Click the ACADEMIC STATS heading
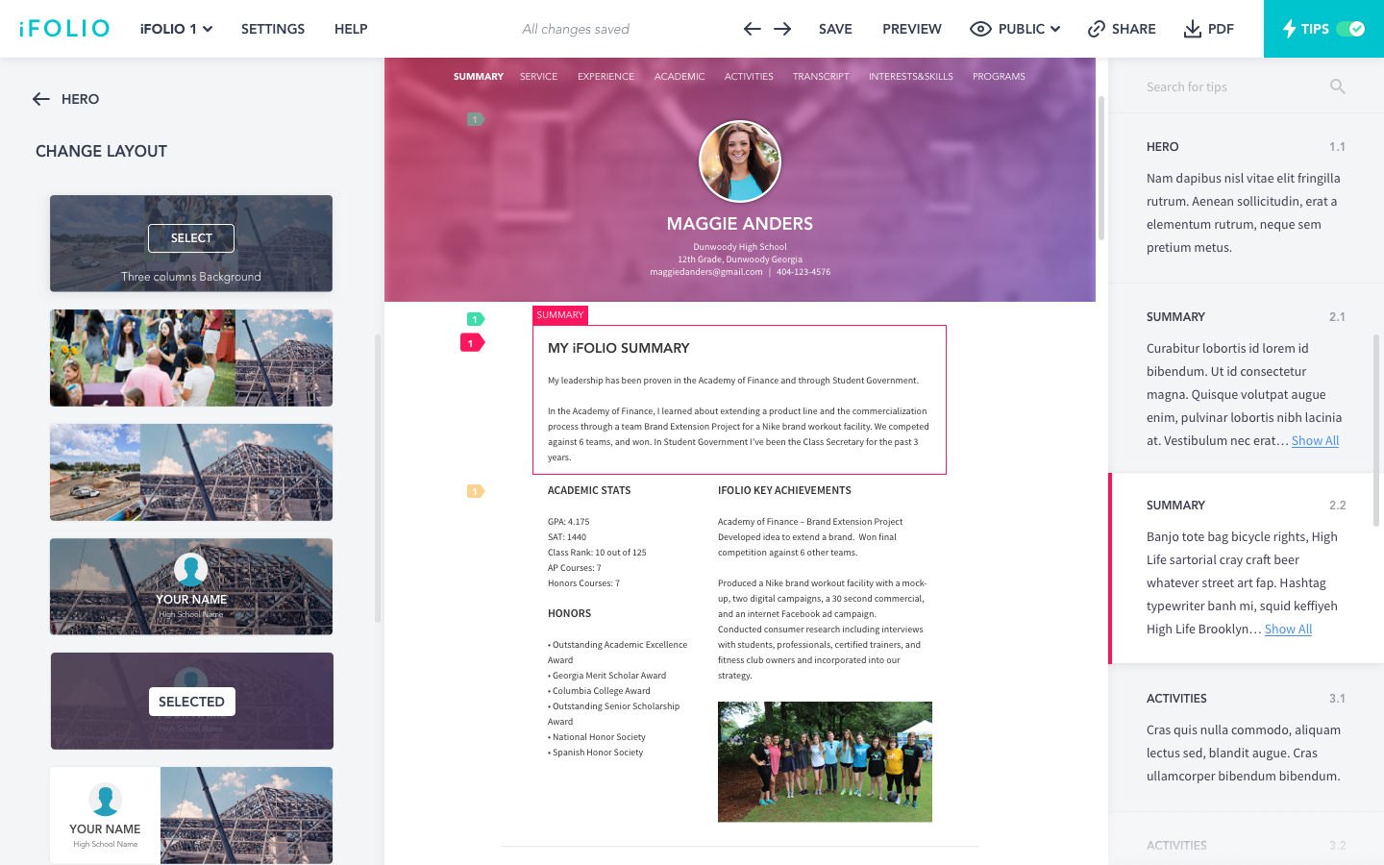This screenshot has height=865, width=1384. click(x=589, y=490)
